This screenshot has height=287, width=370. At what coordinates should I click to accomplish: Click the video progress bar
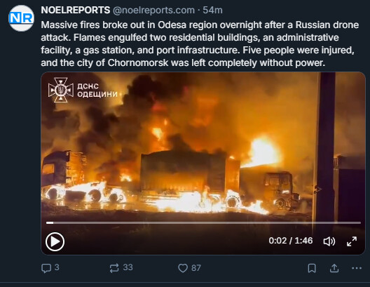pos(203,222)
